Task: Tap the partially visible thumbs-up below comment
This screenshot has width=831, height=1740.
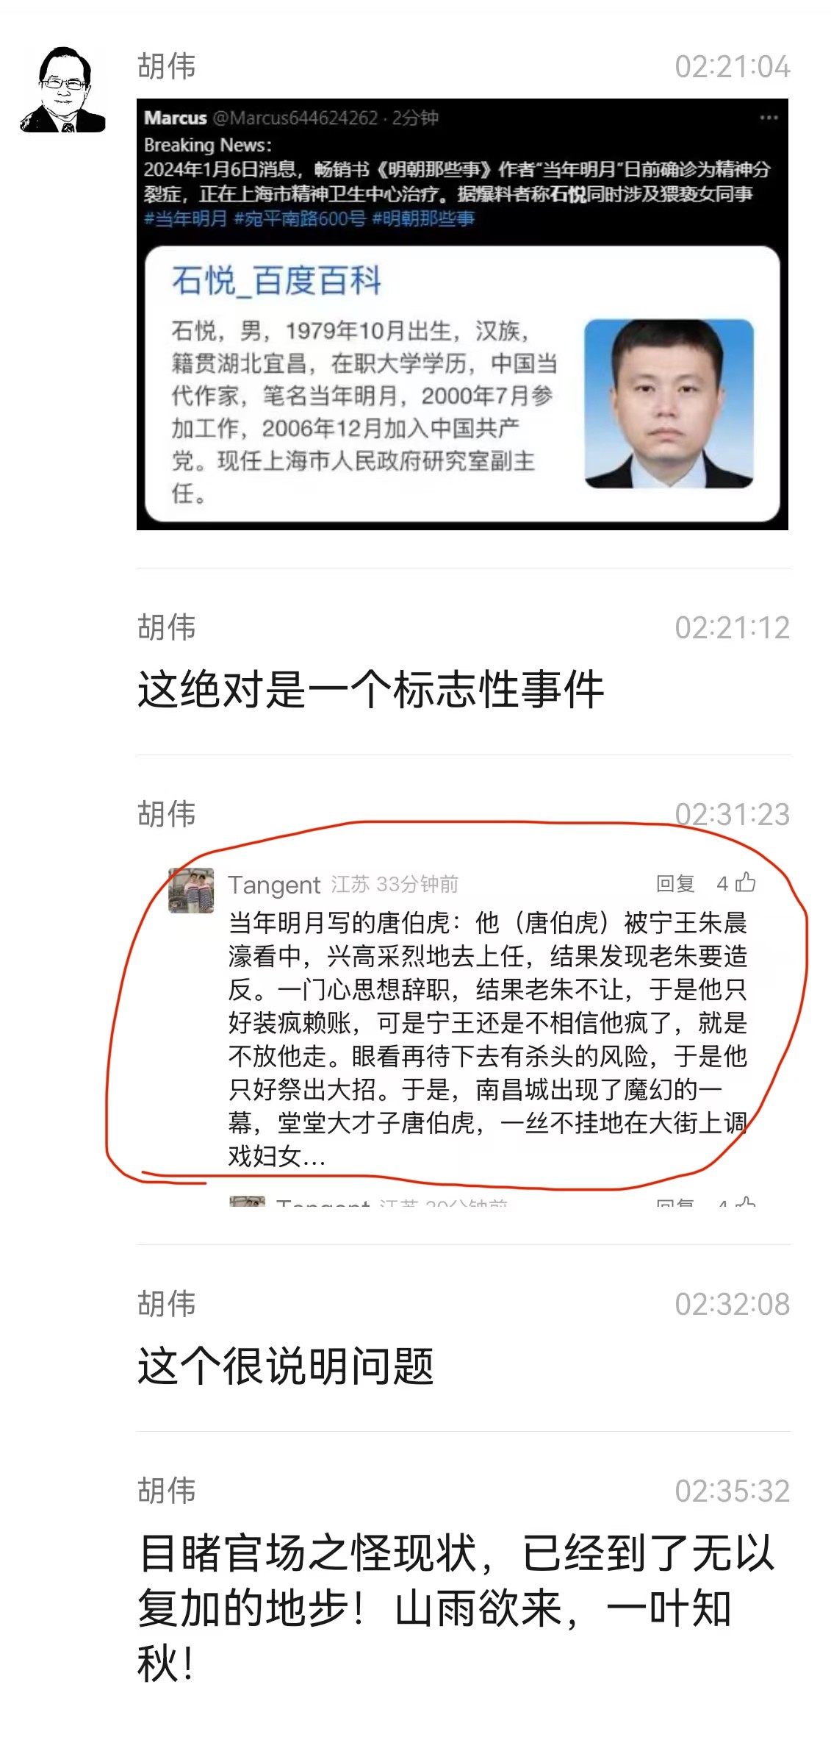Action: point(746,1202)
